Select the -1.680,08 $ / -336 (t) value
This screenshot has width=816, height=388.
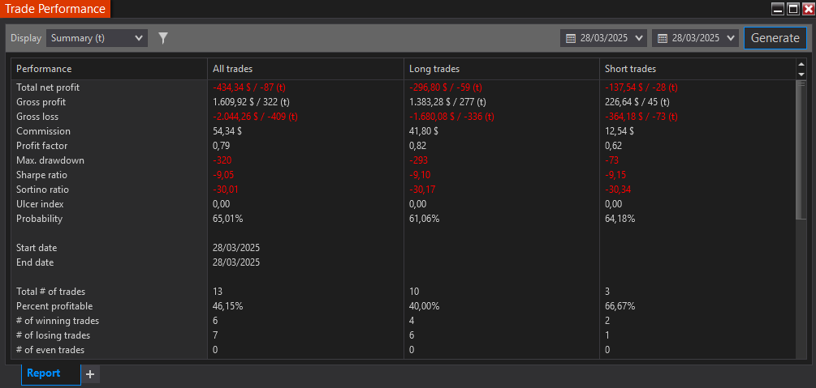451,117
